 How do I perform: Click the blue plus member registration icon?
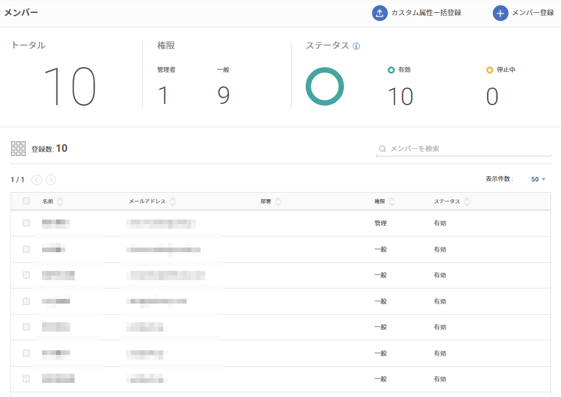click(500, 13)
